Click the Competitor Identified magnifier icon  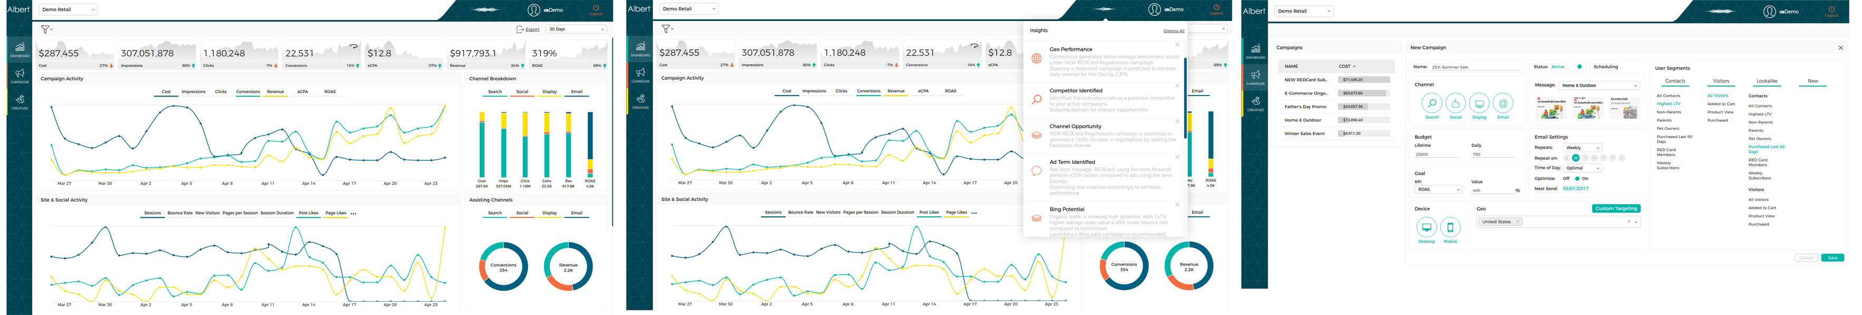click(1036, 99)
